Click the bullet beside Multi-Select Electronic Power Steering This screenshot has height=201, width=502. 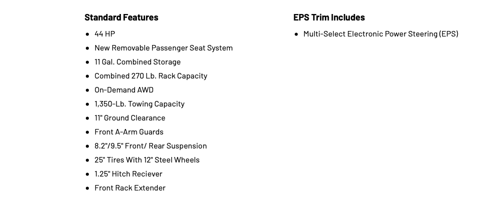pyautogui.click(x=297, y=34)
